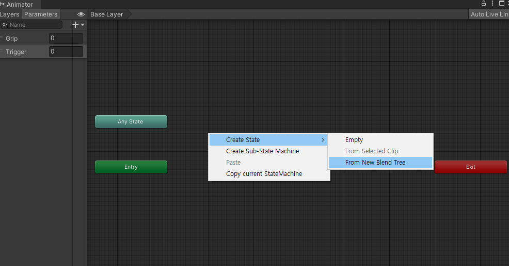Choose Create Sub-State Machine
Viewport: 509px width, 266px height.
coord(268,151)
